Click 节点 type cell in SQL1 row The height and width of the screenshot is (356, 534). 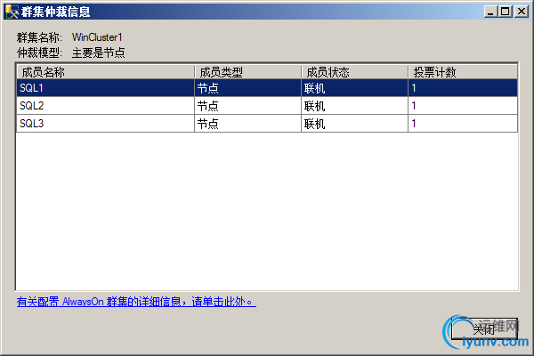point(248,88)
